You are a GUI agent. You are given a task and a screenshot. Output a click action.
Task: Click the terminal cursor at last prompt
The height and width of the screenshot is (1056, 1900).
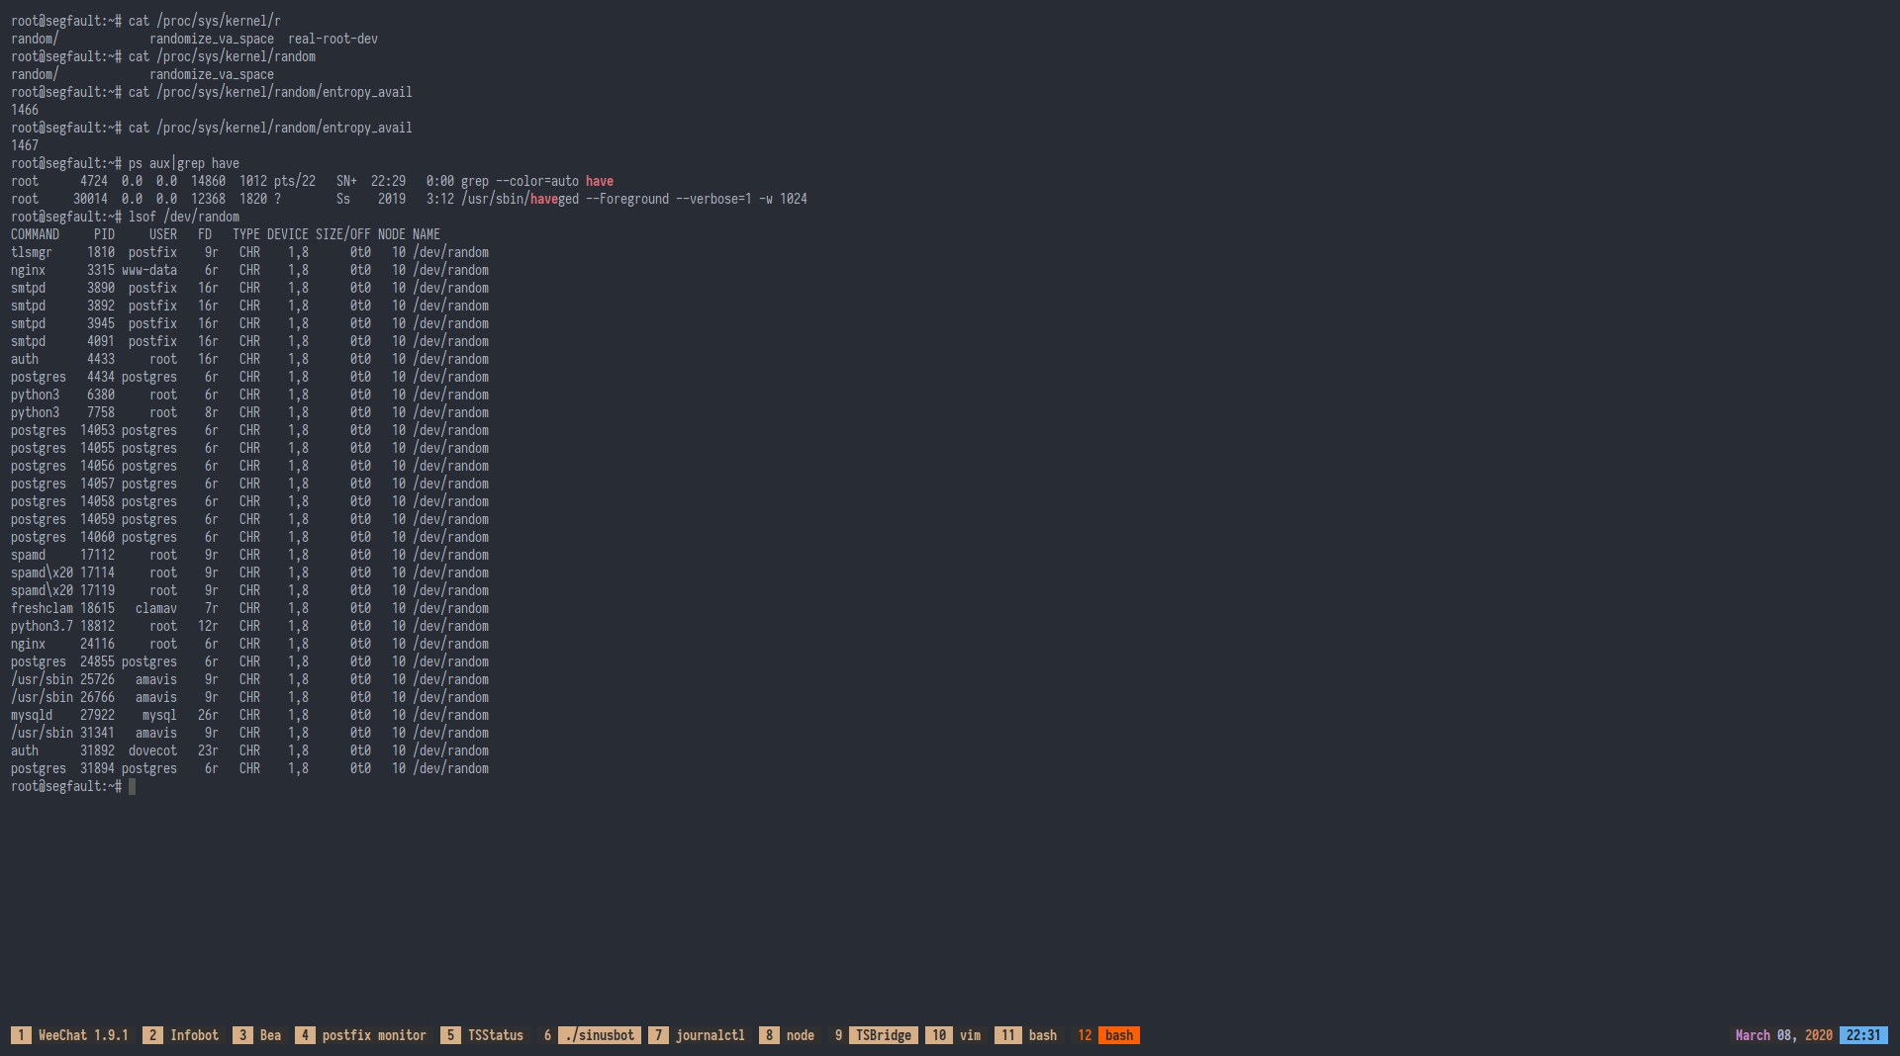point(132,786)
